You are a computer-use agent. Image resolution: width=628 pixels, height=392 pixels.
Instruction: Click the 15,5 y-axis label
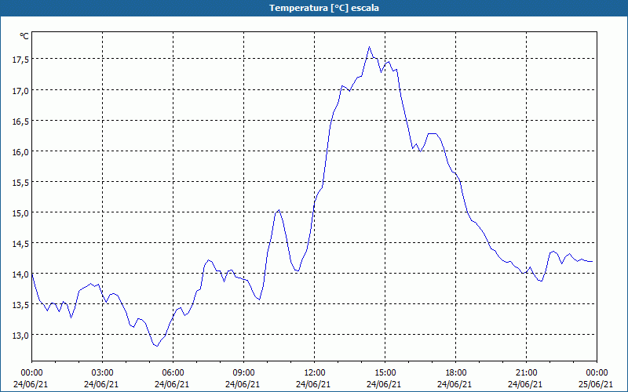[20, 183]
